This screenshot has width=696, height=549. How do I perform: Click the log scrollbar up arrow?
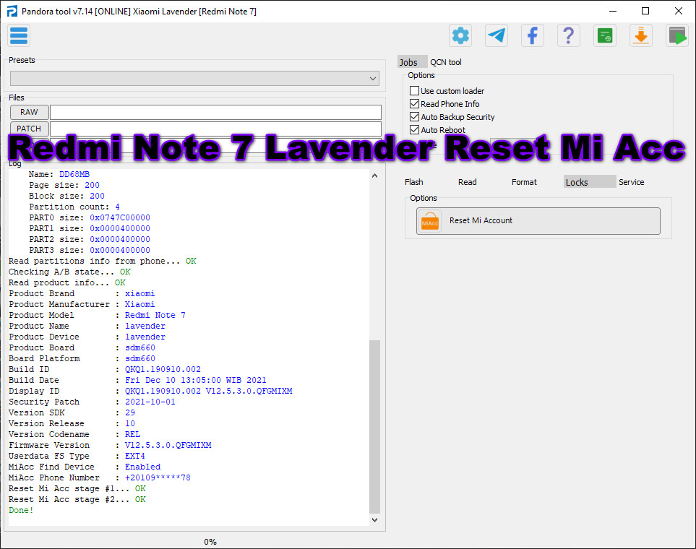coord(374,176)
